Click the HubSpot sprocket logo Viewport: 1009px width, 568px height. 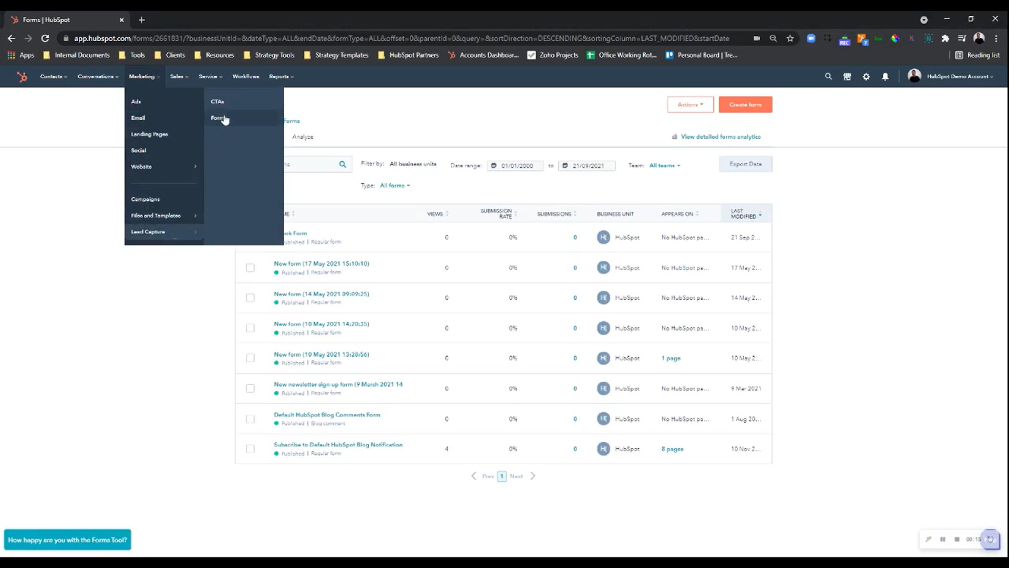coord(22,76)
